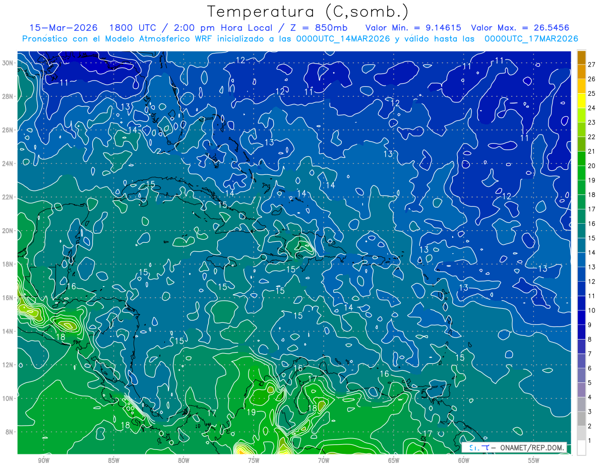
Task: Click the 30N latitude axis label
Action: (9, 63)
